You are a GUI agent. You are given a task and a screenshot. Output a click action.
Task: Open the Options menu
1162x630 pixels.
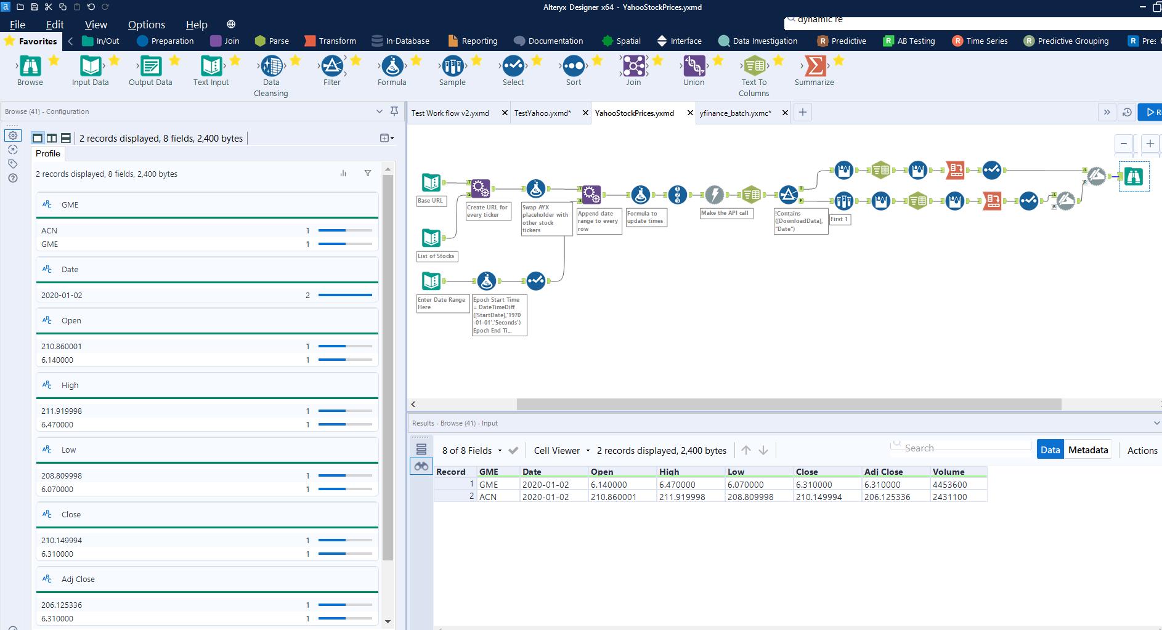146,25
